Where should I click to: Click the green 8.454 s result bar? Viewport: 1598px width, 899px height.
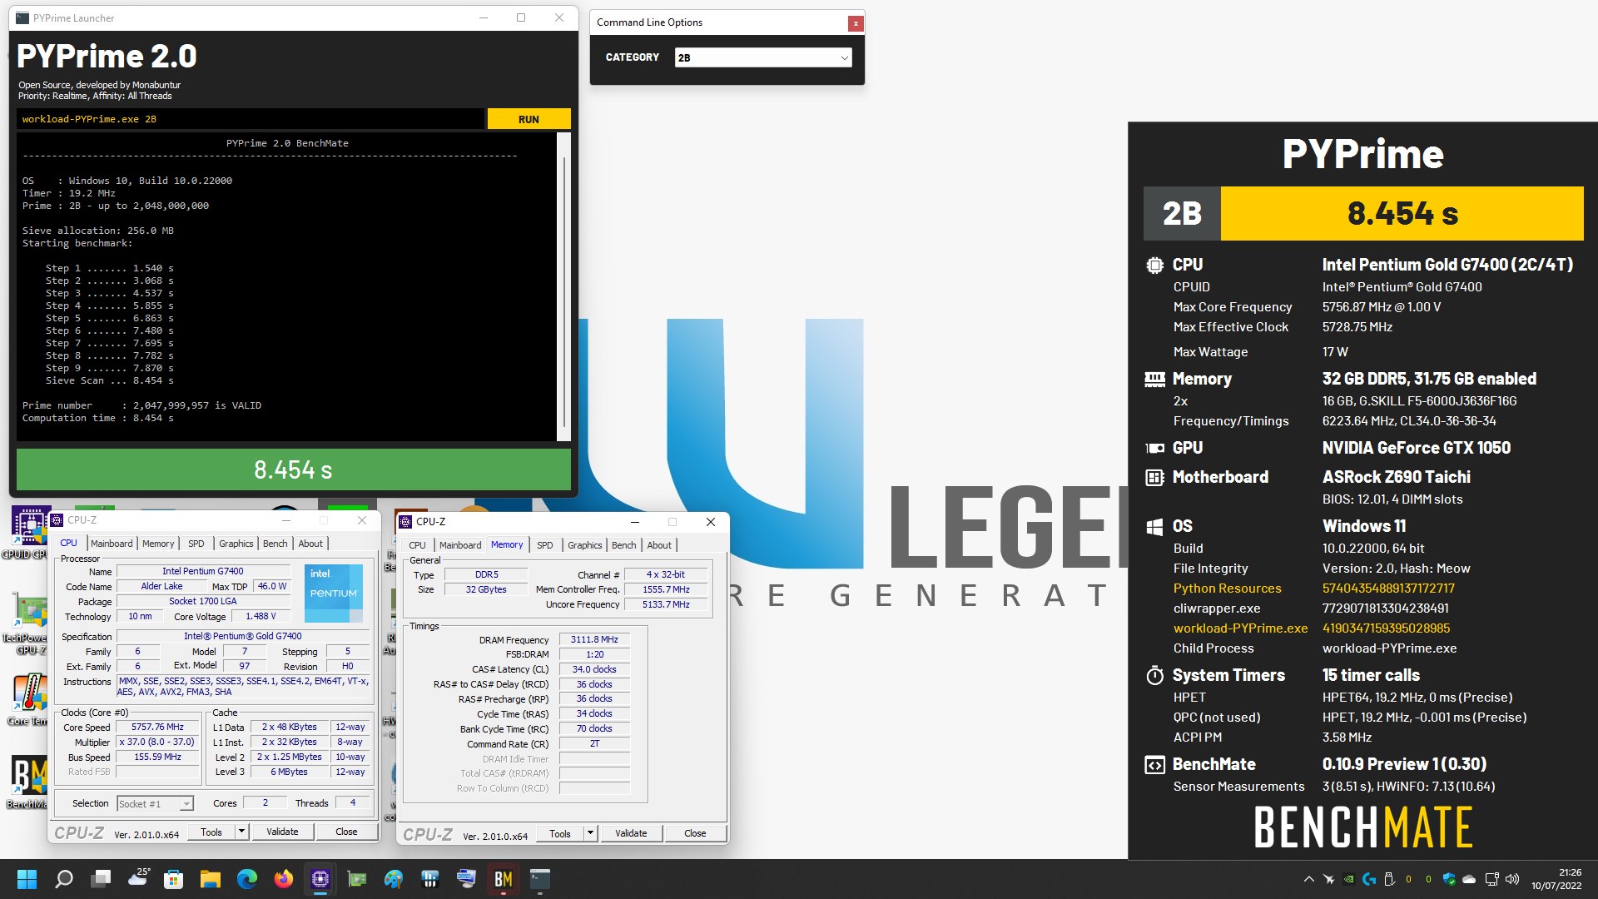click(x=294, y=470)
